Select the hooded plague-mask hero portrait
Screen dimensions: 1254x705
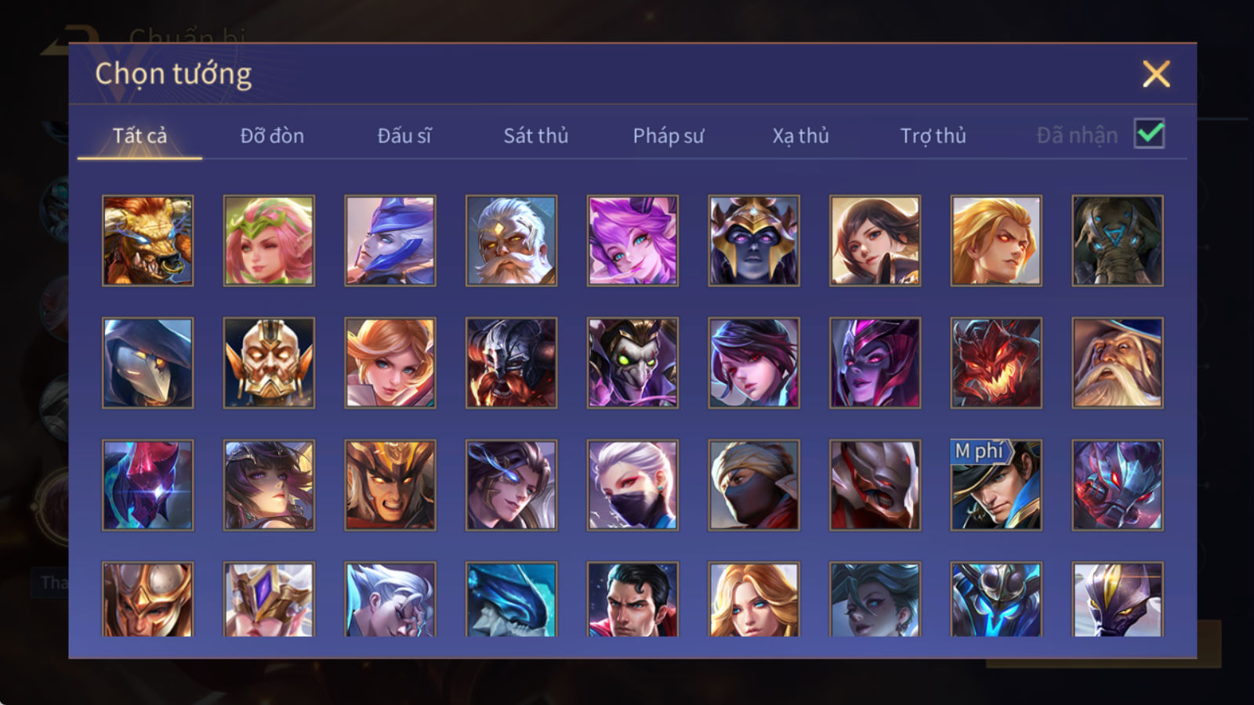click(147, 363)
